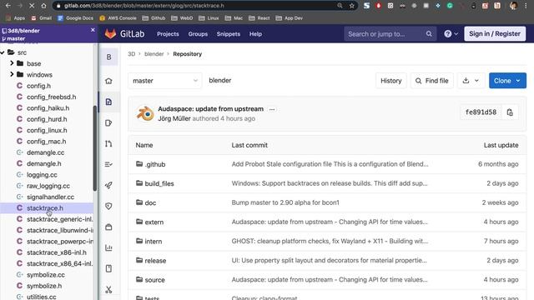534x300 pixels.
Task: Open the Merge Requests icon in sidebar
Action: click(108, 143)
